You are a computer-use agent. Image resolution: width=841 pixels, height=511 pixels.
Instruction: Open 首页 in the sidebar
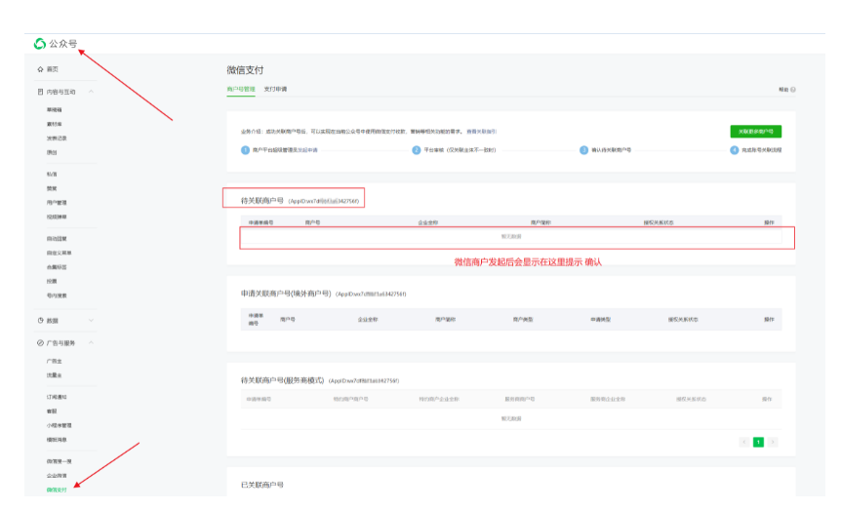52,69
